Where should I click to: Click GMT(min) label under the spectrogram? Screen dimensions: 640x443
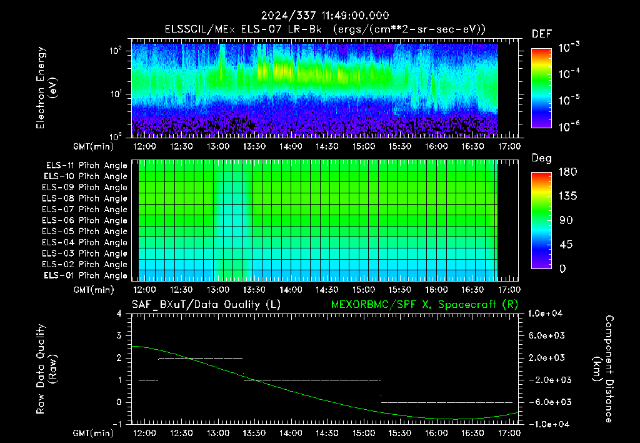click(x=94, y=146)
